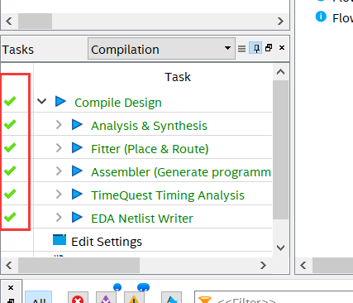Click the flag filter icon in Messages
This screenshot has height=303, width=353.
(x=171, y=298)
